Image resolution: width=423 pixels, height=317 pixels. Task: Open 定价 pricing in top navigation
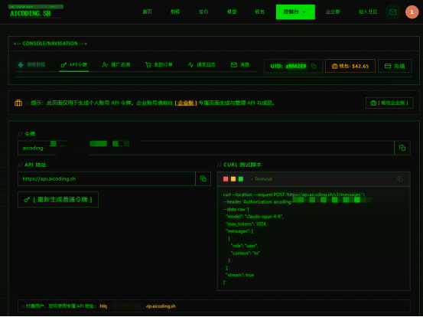pos(203,12)
